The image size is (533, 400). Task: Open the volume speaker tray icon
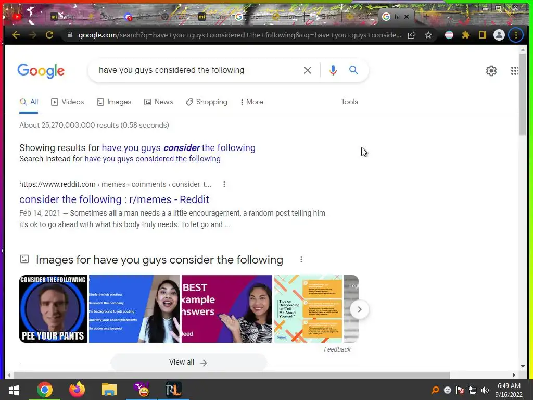click(x=485, y=390)
